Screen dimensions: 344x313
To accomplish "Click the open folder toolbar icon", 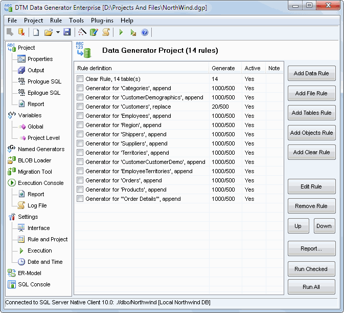I will pyautogui.click(x=49, y=33).
